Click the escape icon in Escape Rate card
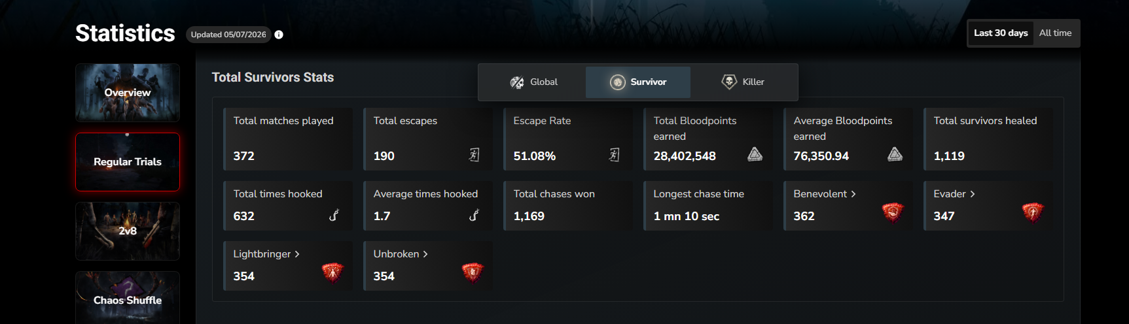This screenshot has width=1129, height=324. point(615,155)
